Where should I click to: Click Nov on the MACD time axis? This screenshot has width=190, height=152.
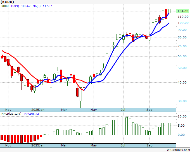pos(8,145)
